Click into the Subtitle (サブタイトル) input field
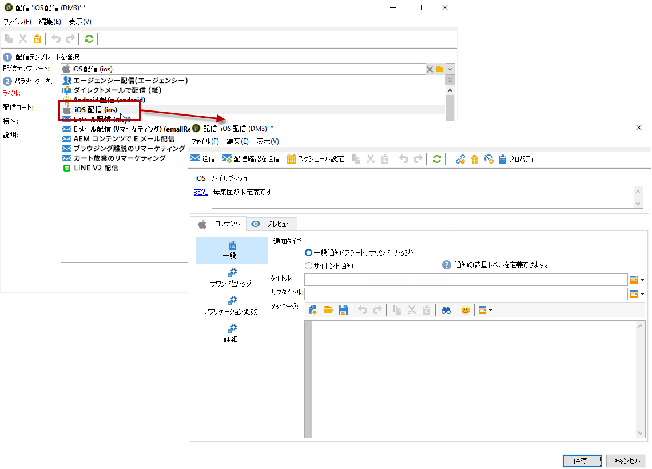 click(x=466, y=294)
